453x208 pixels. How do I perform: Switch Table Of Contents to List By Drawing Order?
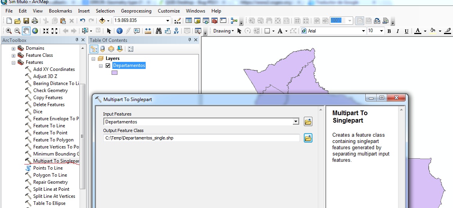pos(94,49)
